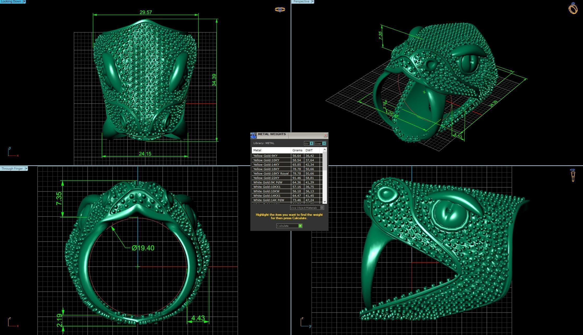Toggle the GV library switch
Viewport: 583px width, 335px height.
tap(309, 143)
